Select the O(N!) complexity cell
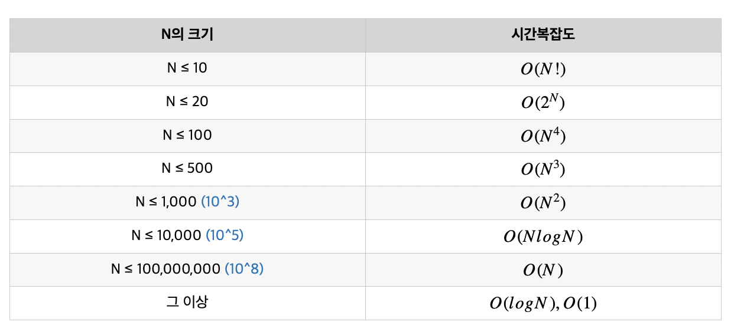The width and height of the screenshot is (734, 335). click(543, 68)
